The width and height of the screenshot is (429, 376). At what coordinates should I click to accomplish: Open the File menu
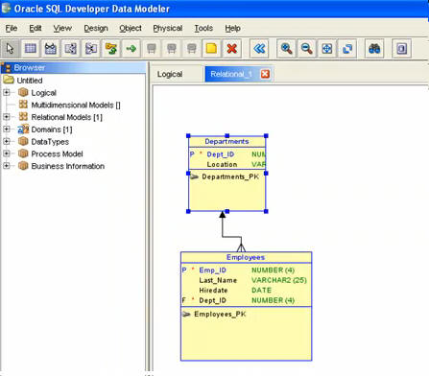(12, 28)
